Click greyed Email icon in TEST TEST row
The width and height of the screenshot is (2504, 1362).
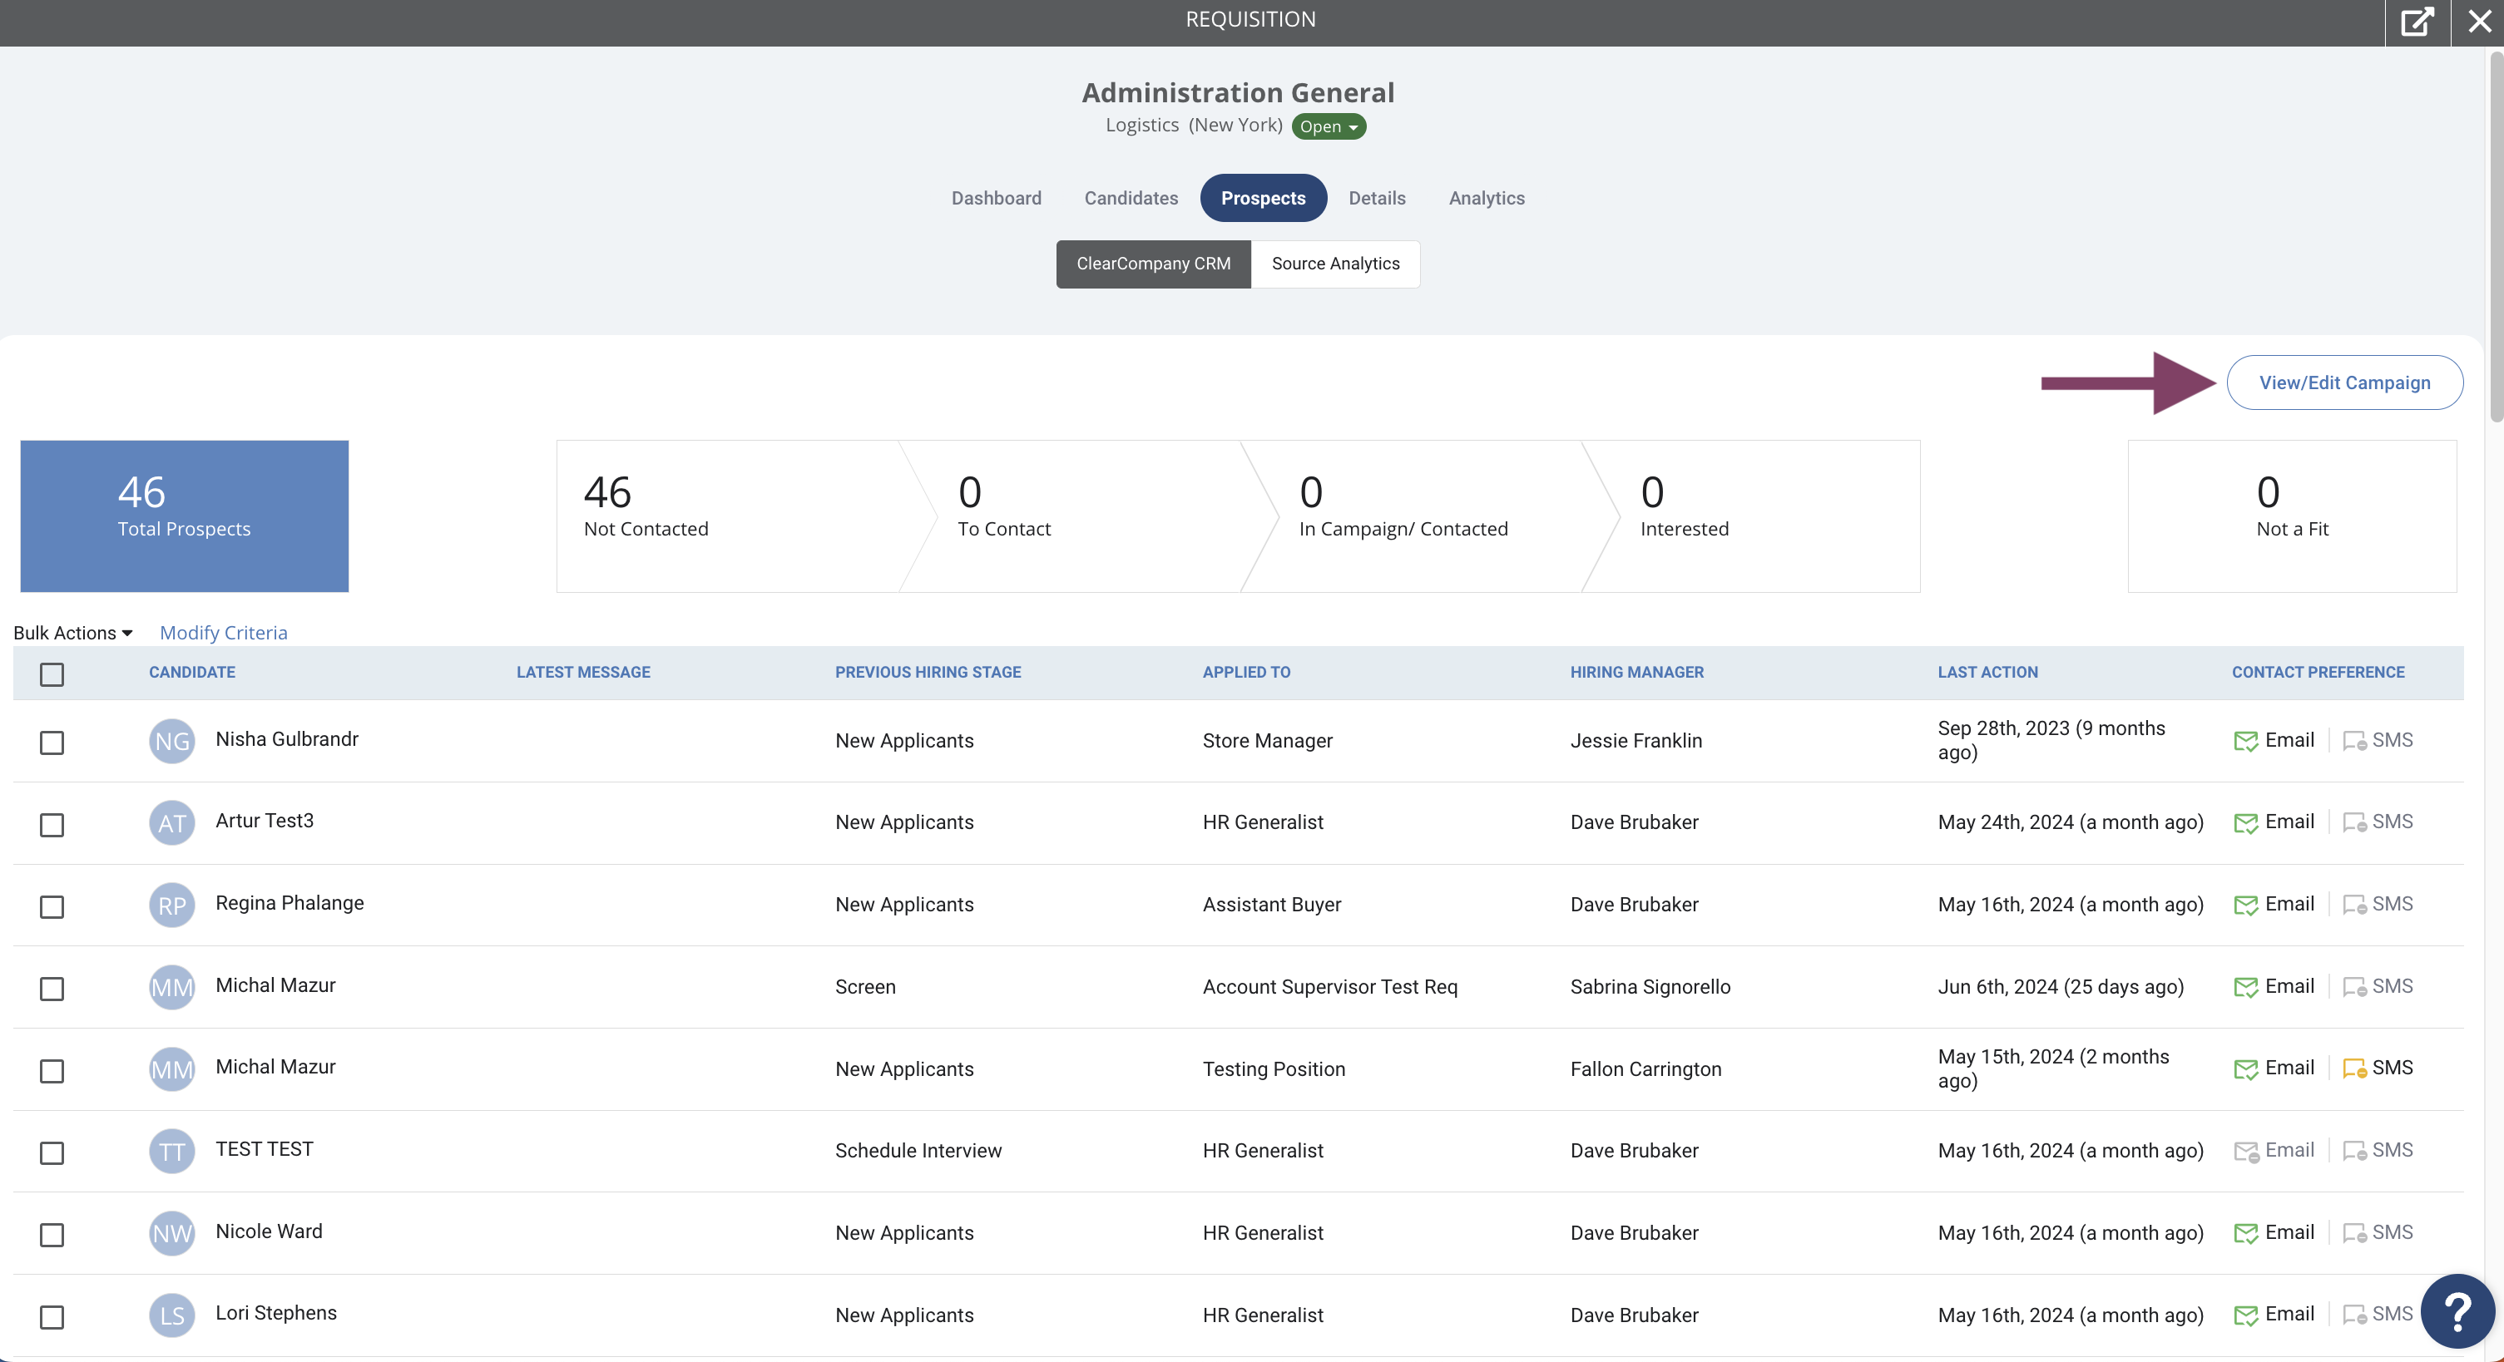click(x=2245, y=1151)
